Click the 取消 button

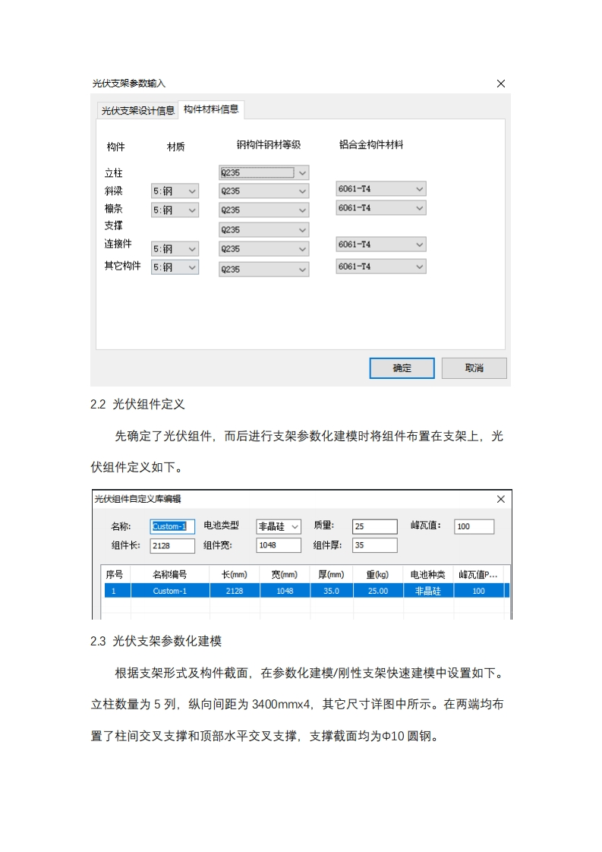tap(474, 368)
